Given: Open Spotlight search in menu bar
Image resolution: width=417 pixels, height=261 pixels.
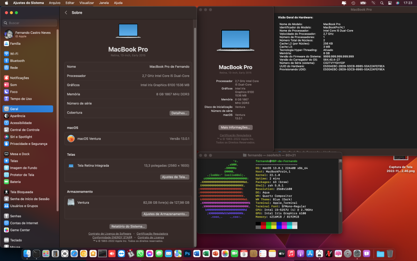Looking at the screenshot, I should [x=382, y=3].
